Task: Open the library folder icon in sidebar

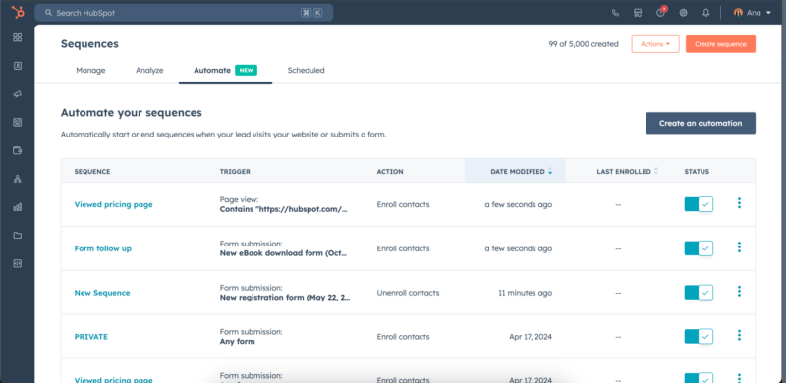Action: (18, 235)
